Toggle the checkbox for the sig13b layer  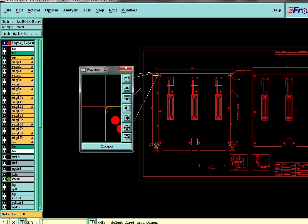4,111
